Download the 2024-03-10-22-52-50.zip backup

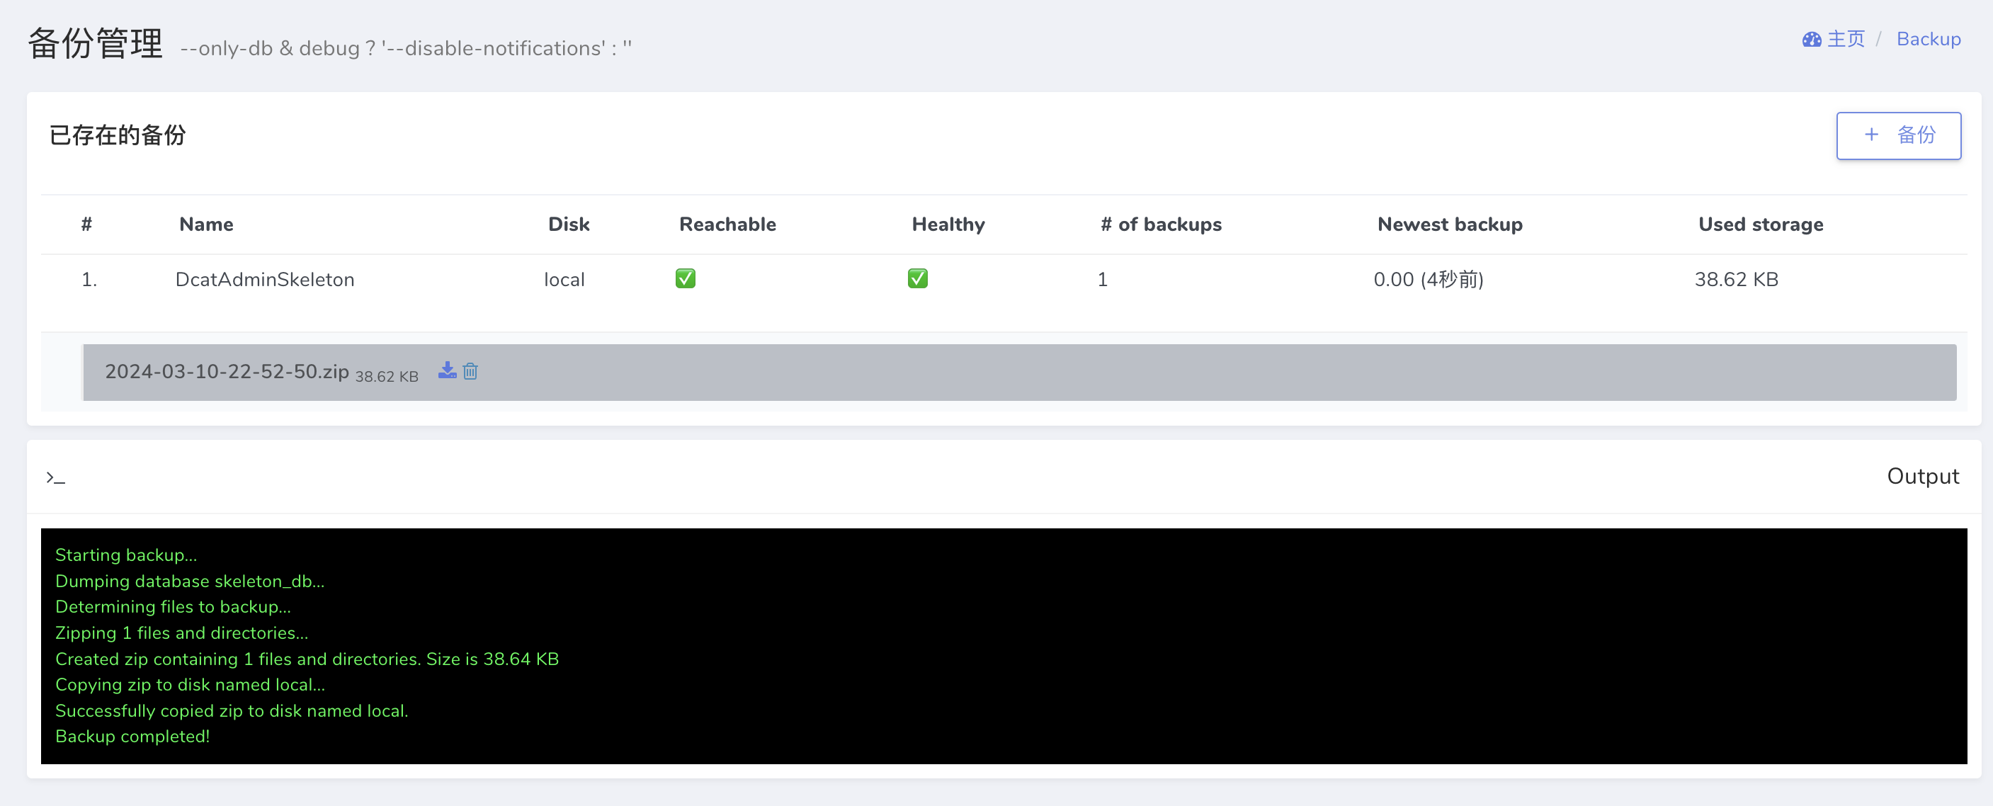[x=447, y=370]
